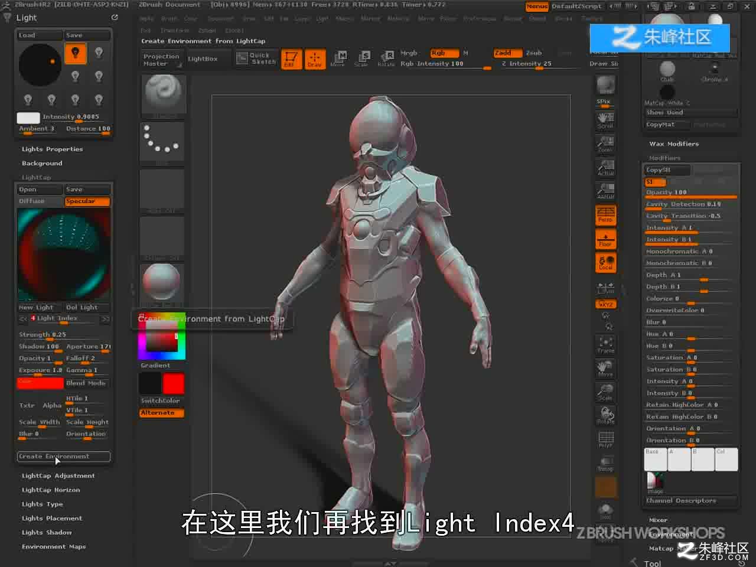This screenshot has height=567, width=756.
Task: Click the Move icon in right shelf
Action: (605, 368)
